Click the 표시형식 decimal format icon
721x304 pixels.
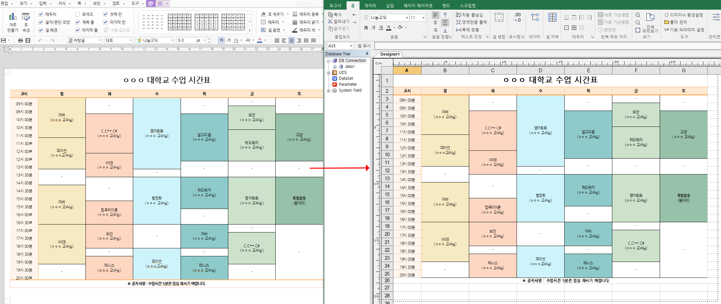point(517,18)
